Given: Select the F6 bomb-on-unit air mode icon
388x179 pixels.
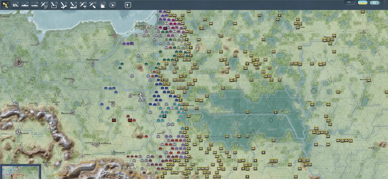Looking at the screenshot, I should click(x=54, y=5).
